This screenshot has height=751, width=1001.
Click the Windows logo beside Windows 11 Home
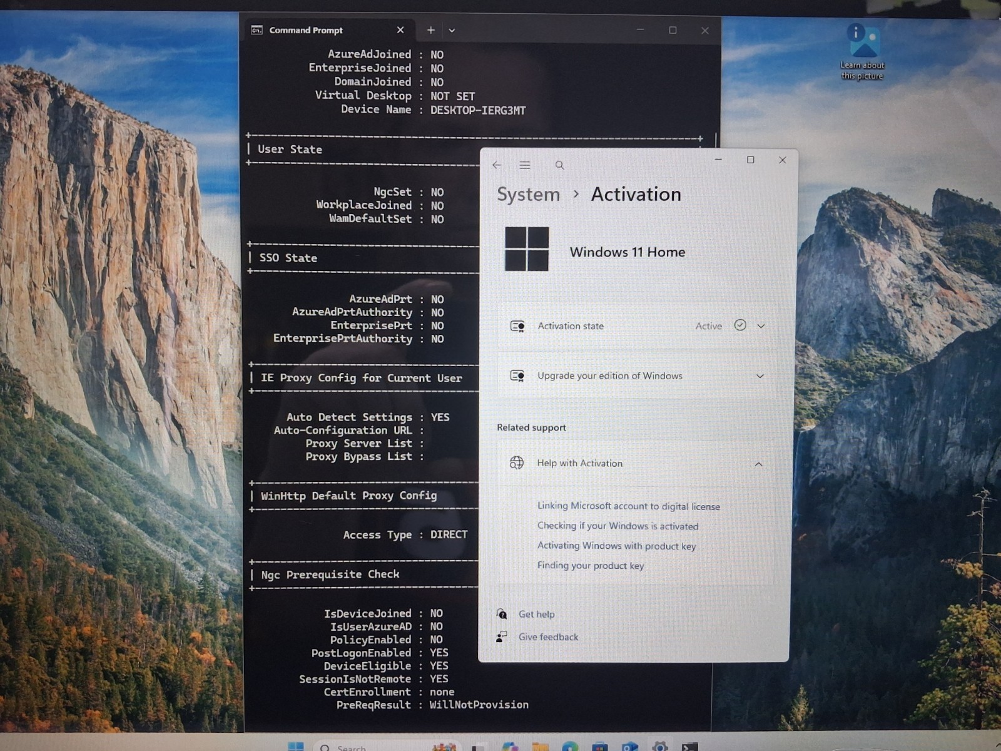pos(527,248)
